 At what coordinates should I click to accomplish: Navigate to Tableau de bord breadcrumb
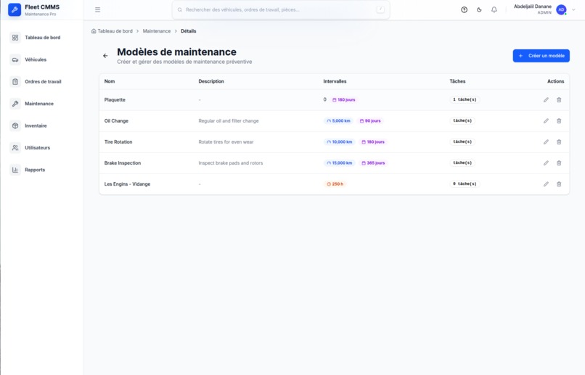coord(112,31)
